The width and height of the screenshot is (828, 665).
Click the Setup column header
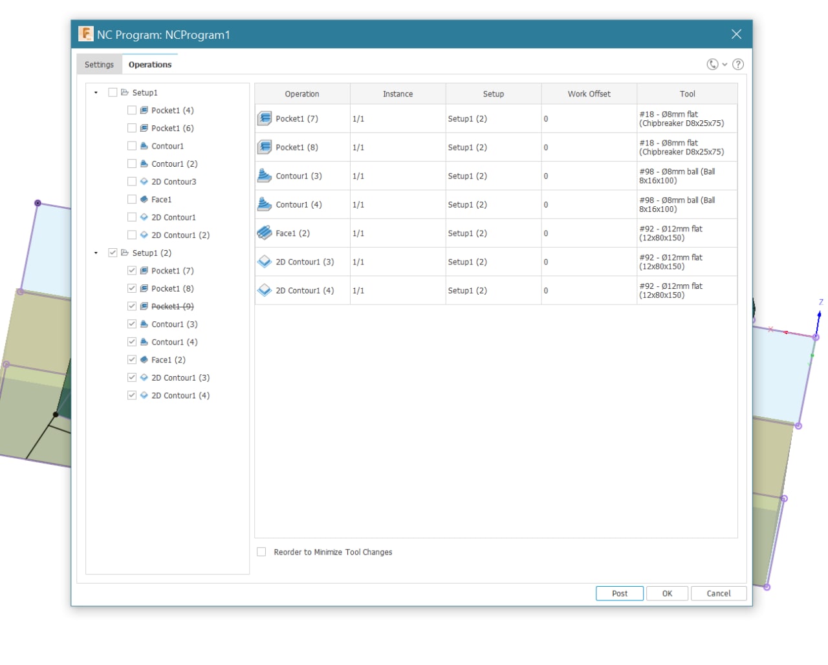(x=494, y=94)
